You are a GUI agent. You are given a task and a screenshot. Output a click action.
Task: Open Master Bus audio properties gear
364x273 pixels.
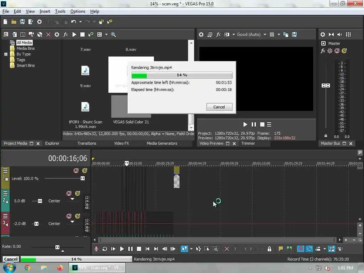[x=323, y=34]
